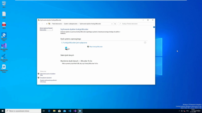202x113 pixels.
Task: Click the POL language indicator
Action: [187, 111]
